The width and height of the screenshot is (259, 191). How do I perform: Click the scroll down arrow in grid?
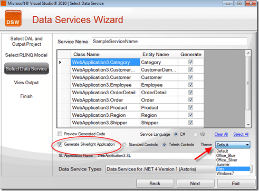[x=248, y=125]
